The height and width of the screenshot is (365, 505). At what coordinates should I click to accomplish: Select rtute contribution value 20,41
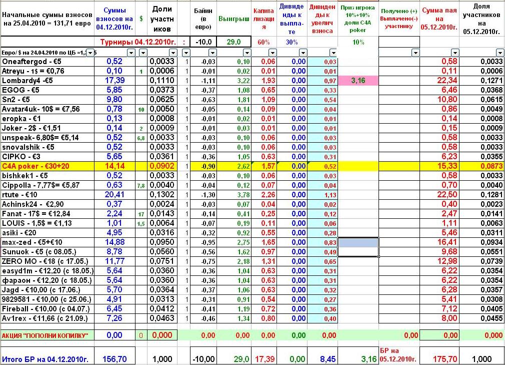114,195
